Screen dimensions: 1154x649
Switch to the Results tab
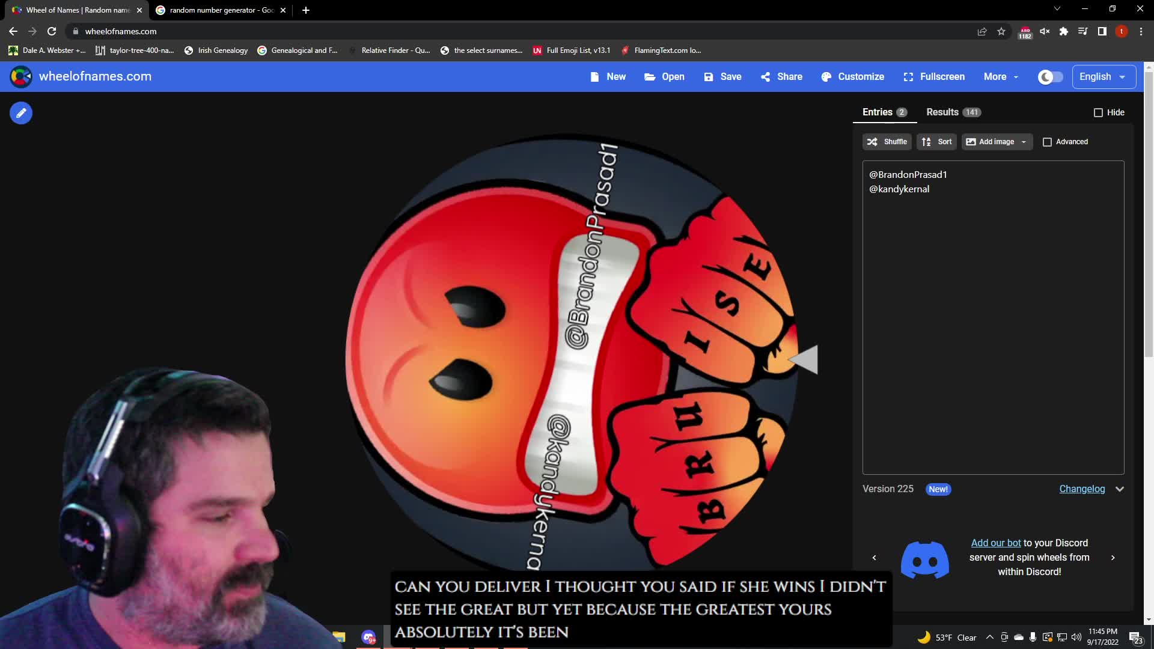953,112
